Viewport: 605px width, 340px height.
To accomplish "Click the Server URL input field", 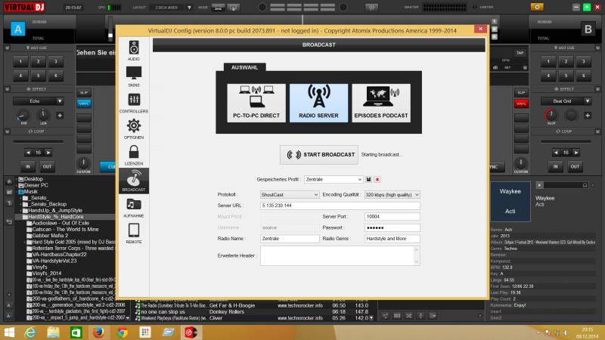I will 340,206.
